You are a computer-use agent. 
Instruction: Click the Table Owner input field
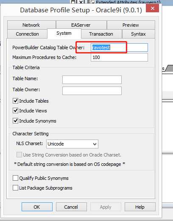pyautogui.click(x=92, y=91)
